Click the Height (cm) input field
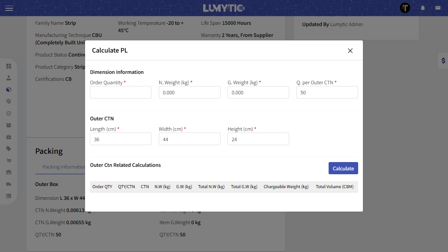The image size is (448, 252). (x=258, y=139)
